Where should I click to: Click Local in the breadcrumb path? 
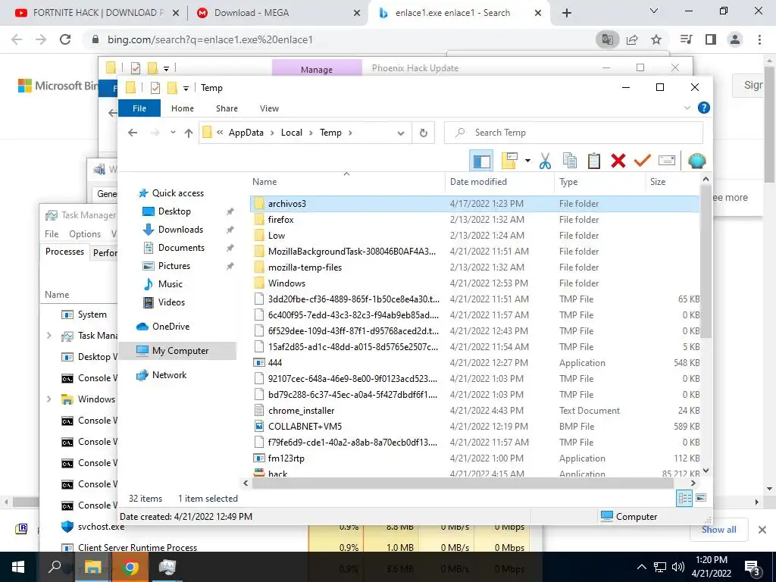point(292,133)
